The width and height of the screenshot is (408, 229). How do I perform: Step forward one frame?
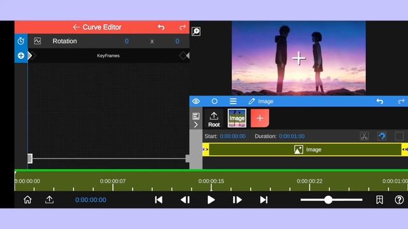[x=237, y=200]
